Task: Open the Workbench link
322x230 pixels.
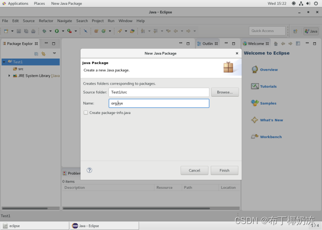Action: (x=271, y=137)
